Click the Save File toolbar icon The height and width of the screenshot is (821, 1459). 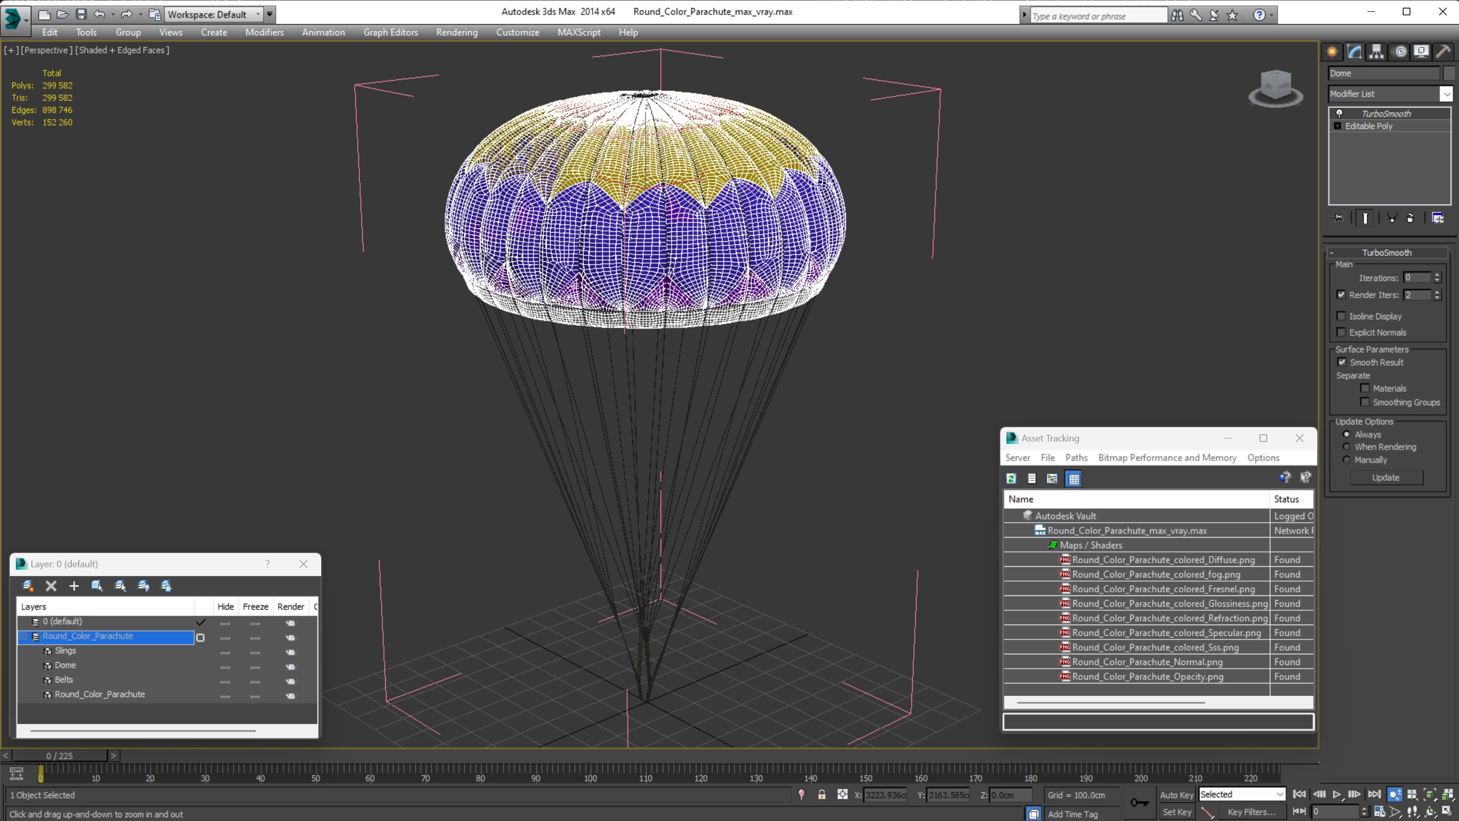pyautogui.click(x=81, y=14)
